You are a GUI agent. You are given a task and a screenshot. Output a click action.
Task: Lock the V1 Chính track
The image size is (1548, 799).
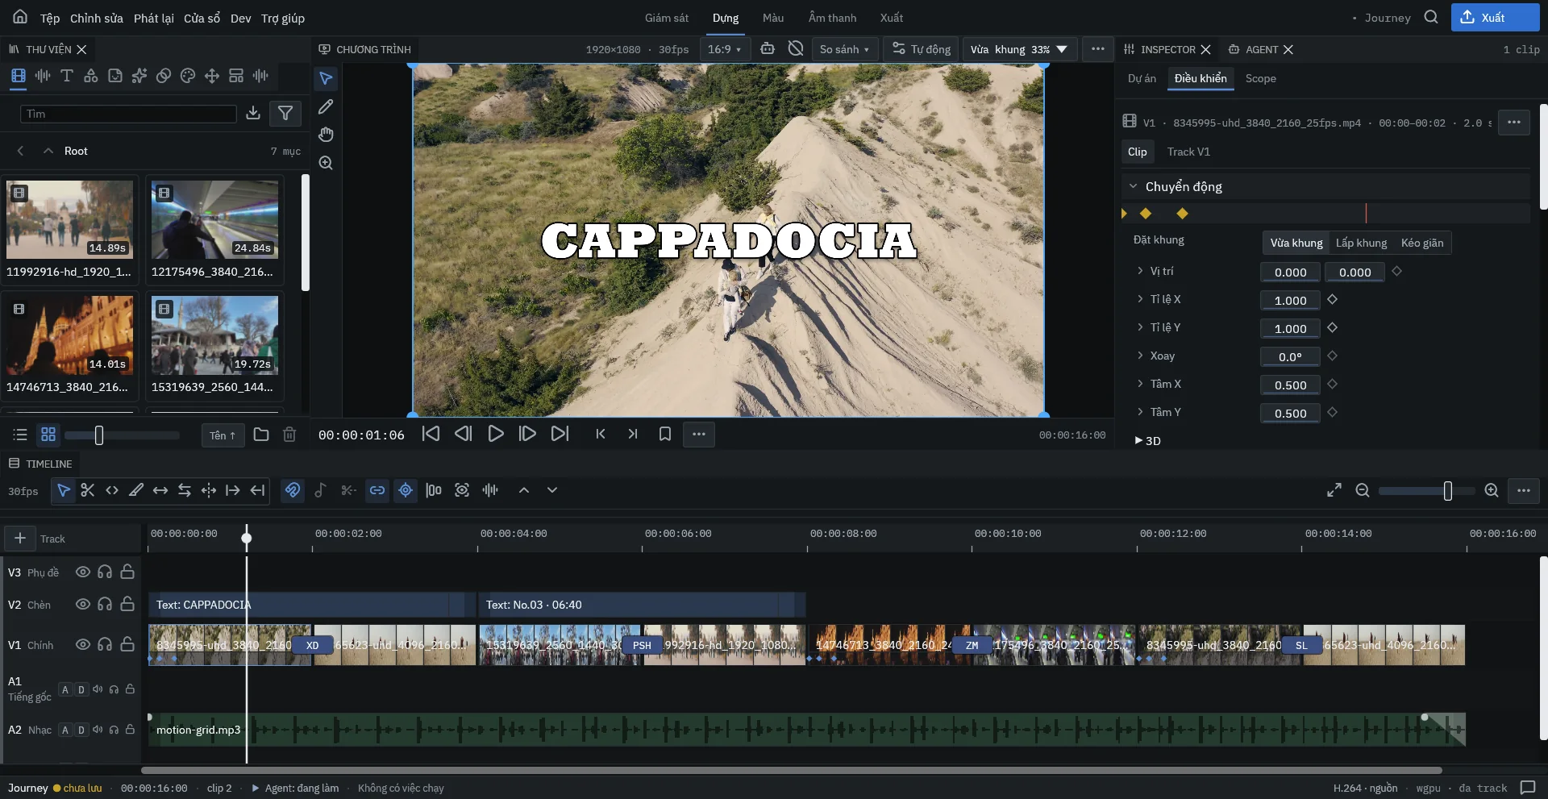tap(127, 644)
